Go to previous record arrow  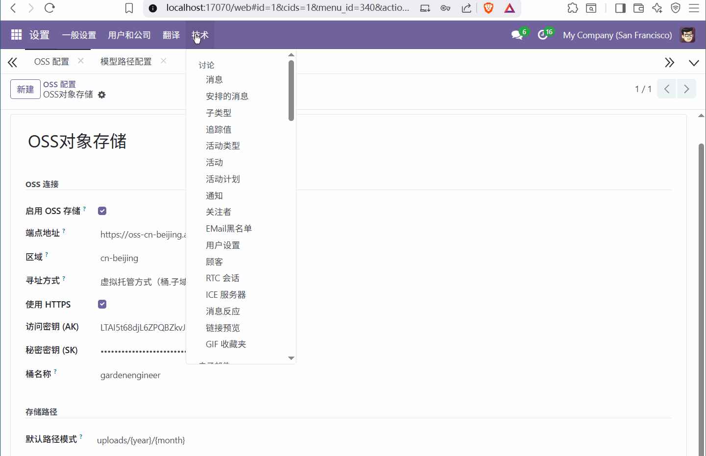point(667,89)
